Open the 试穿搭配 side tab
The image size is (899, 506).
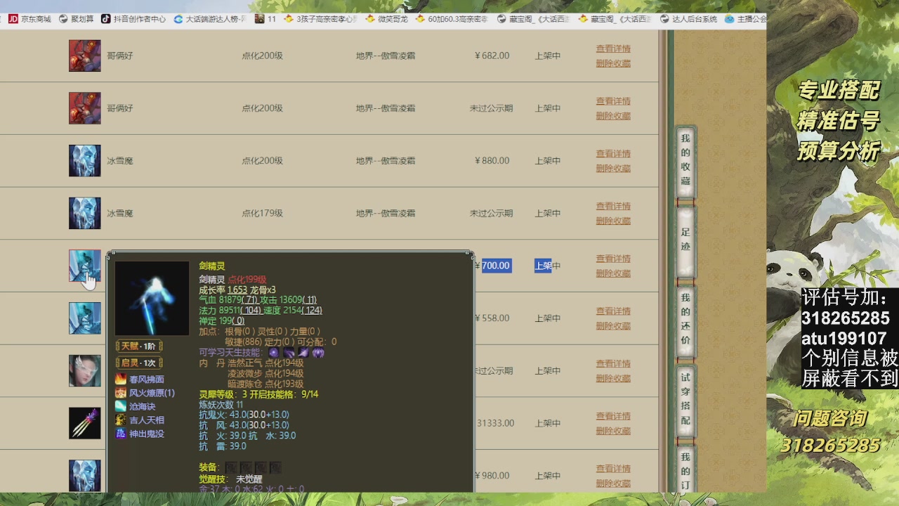click(685, 399)
